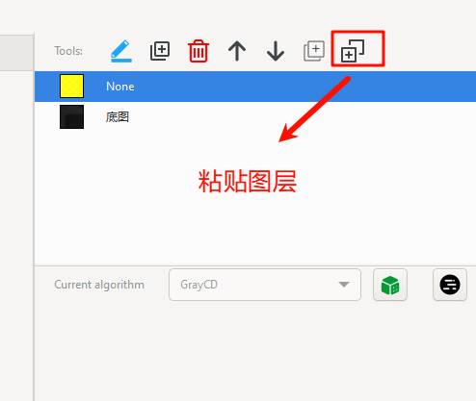Viewport: 476px width, 401px height.
Task: Click the Current algorithm label
Action: click(99, 285)
